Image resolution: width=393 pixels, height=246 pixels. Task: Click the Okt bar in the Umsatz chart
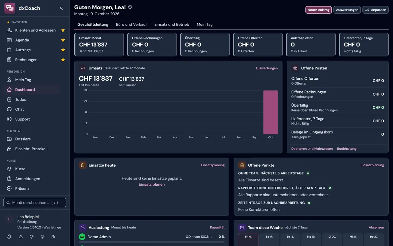pyautogui.click(x=270, y=112)
